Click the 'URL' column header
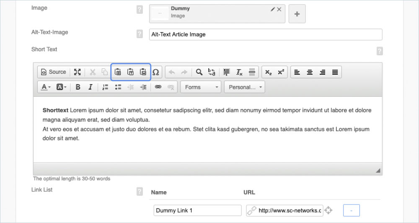Image resolution: width=419 pixels, height=223 pixels. pos(249,192)
